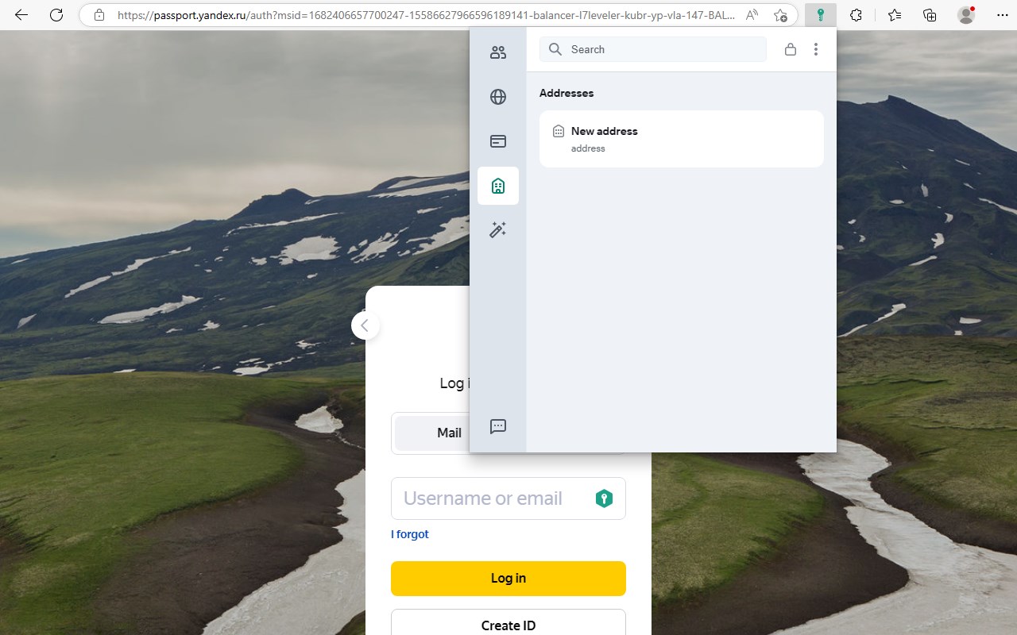Open the password generator wand icon

tap(498, 229)
